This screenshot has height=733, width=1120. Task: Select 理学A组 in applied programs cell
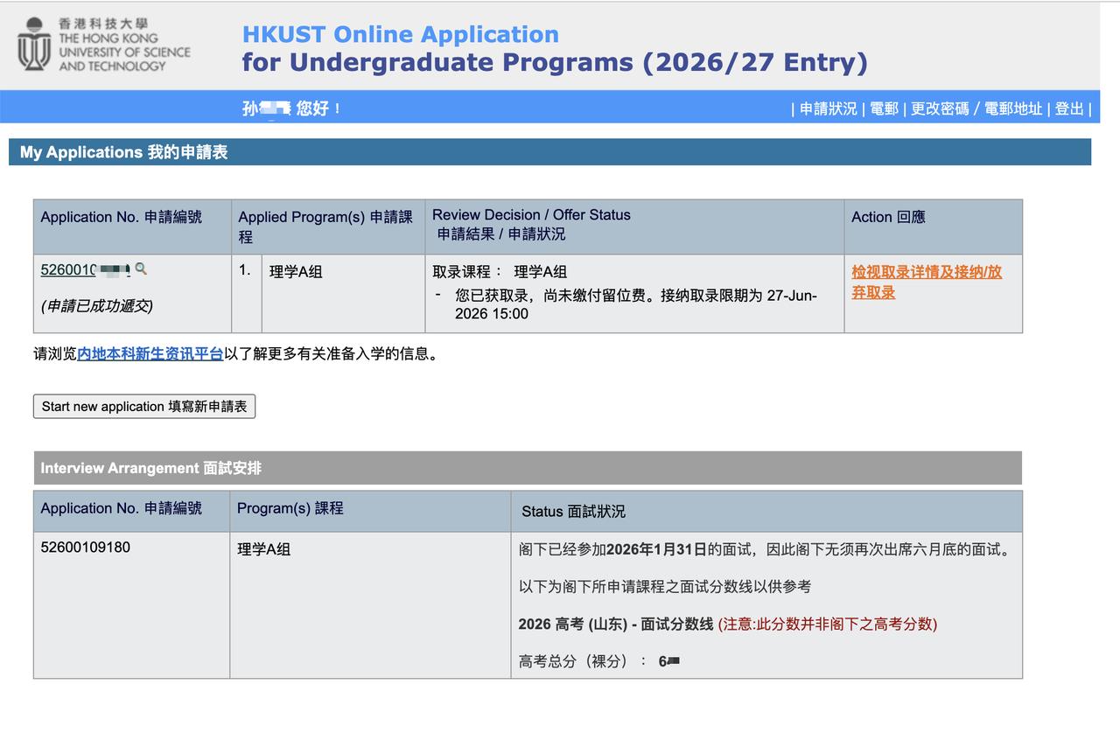point(296,272)
